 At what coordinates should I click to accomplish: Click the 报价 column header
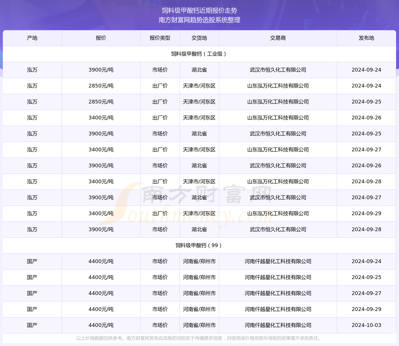(x=101, y=38)
